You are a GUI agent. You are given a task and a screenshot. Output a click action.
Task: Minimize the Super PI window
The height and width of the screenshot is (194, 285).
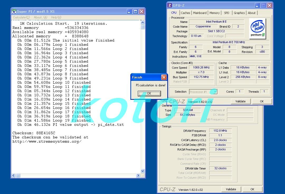(129, 12)
